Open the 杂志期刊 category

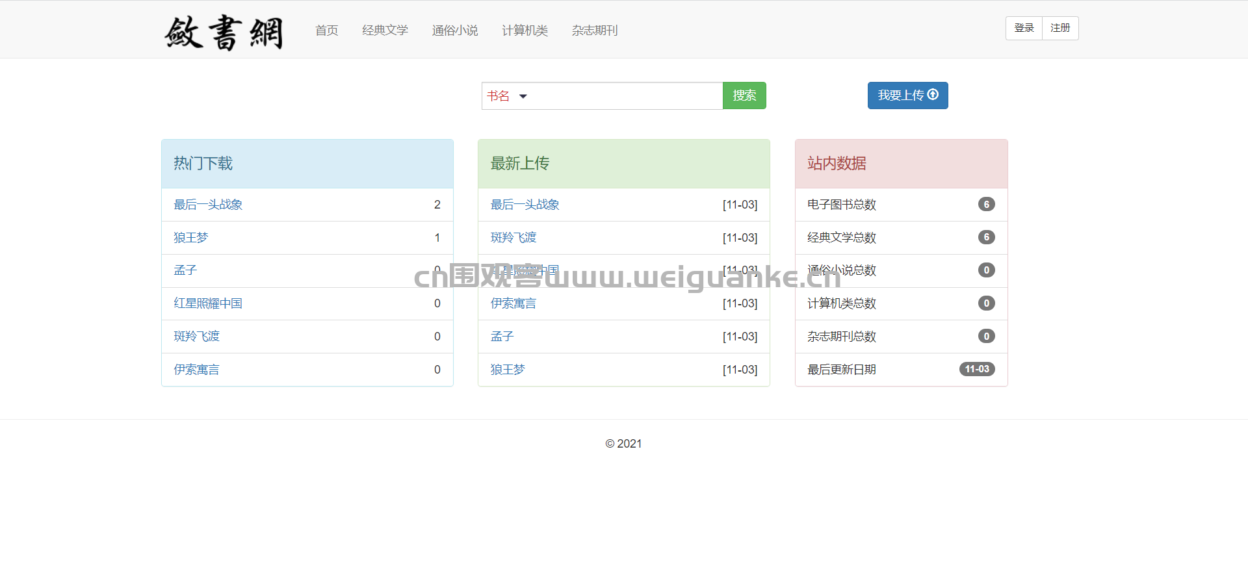click(x=595, y=30)
